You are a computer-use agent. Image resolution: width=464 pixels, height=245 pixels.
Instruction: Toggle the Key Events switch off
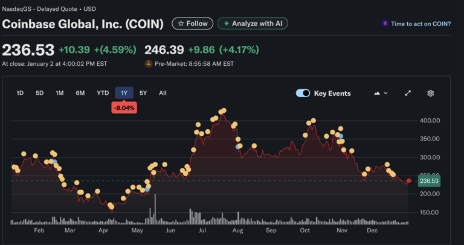[303, 93]
